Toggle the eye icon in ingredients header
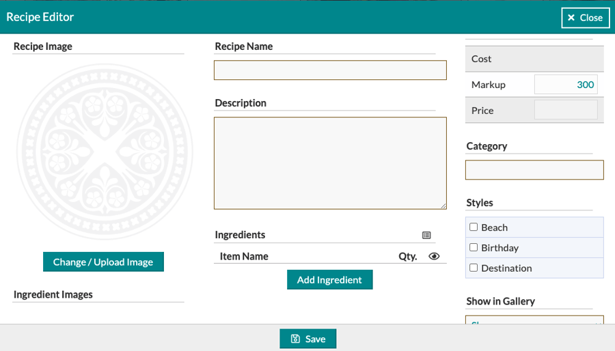This screenshot has height=351, width=615. pos(434,256)
